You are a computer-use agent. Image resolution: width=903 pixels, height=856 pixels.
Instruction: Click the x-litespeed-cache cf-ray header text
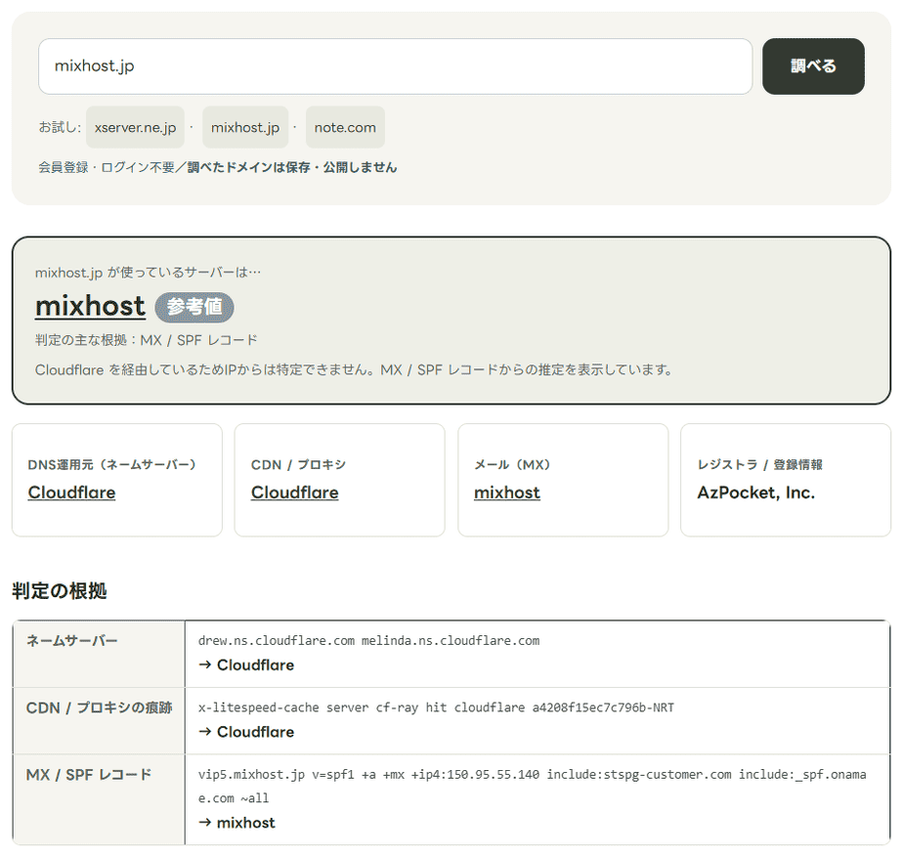[436, 707]
